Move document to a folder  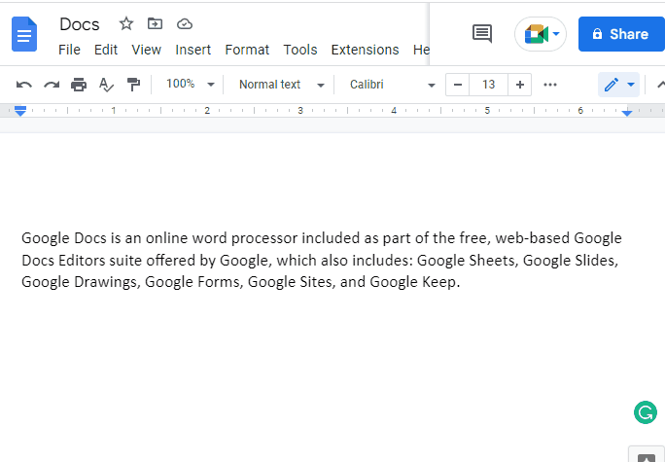tap(155, 23)
